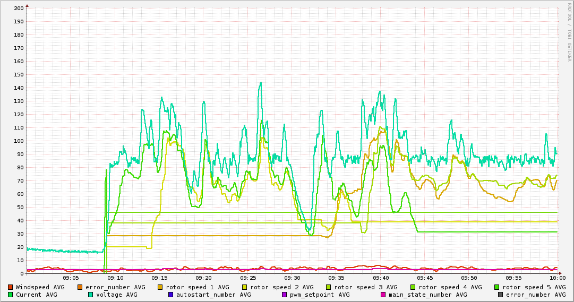Image resolution: width=574 pixels, height=302 pixels.
Task: Click the 150 value on the y-axis
Action: 19,74
